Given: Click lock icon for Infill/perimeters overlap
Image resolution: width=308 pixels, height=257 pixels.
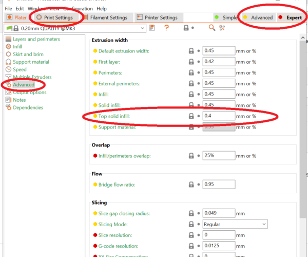Looking at the screenshot, I should click(191, 156).
